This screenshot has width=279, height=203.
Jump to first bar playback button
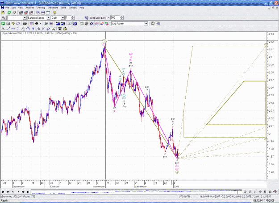coord(3,191)
